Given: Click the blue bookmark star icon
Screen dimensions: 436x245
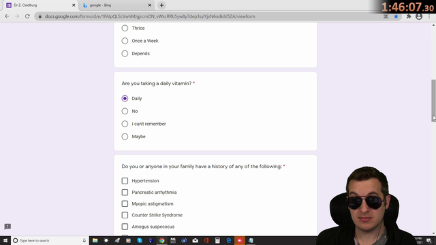Looking at the screenshot, I should pos(396,16).
